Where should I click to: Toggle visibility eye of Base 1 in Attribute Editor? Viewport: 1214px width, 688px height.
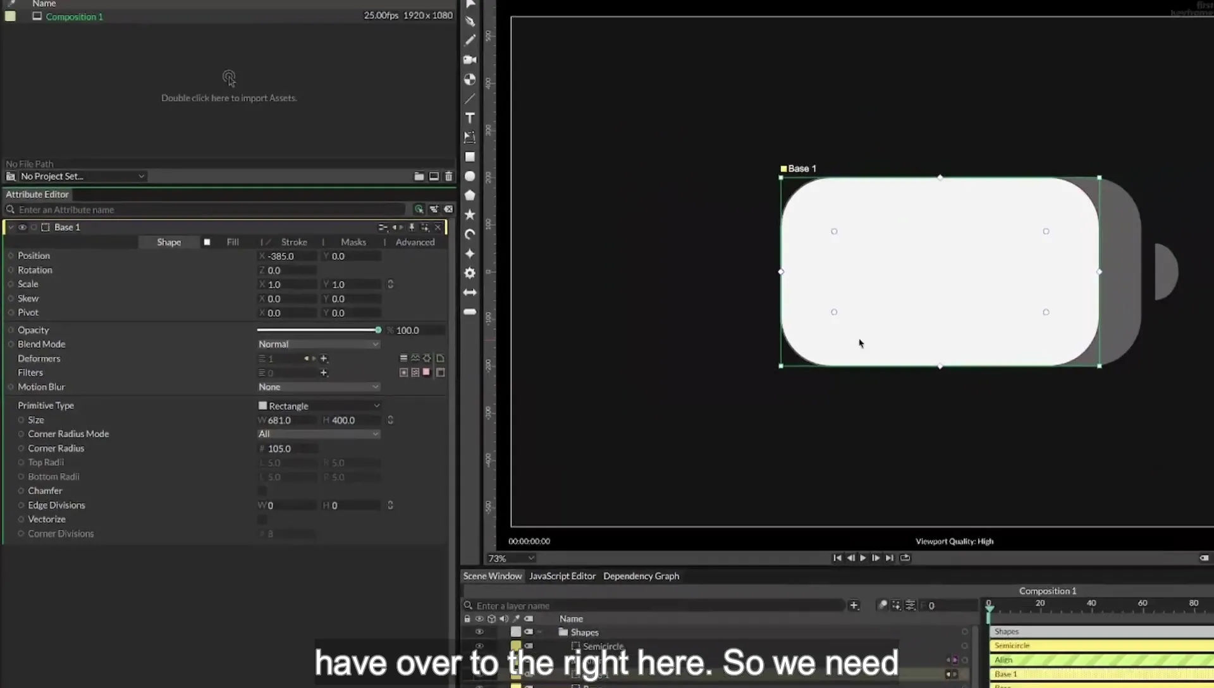coord(22,228)
